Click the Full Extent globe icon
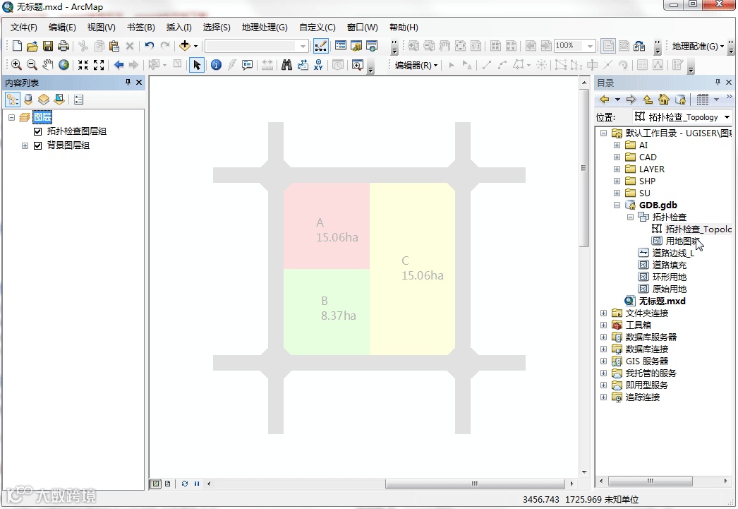Screen dimensions: 738x509 click(x=64, y=65)
